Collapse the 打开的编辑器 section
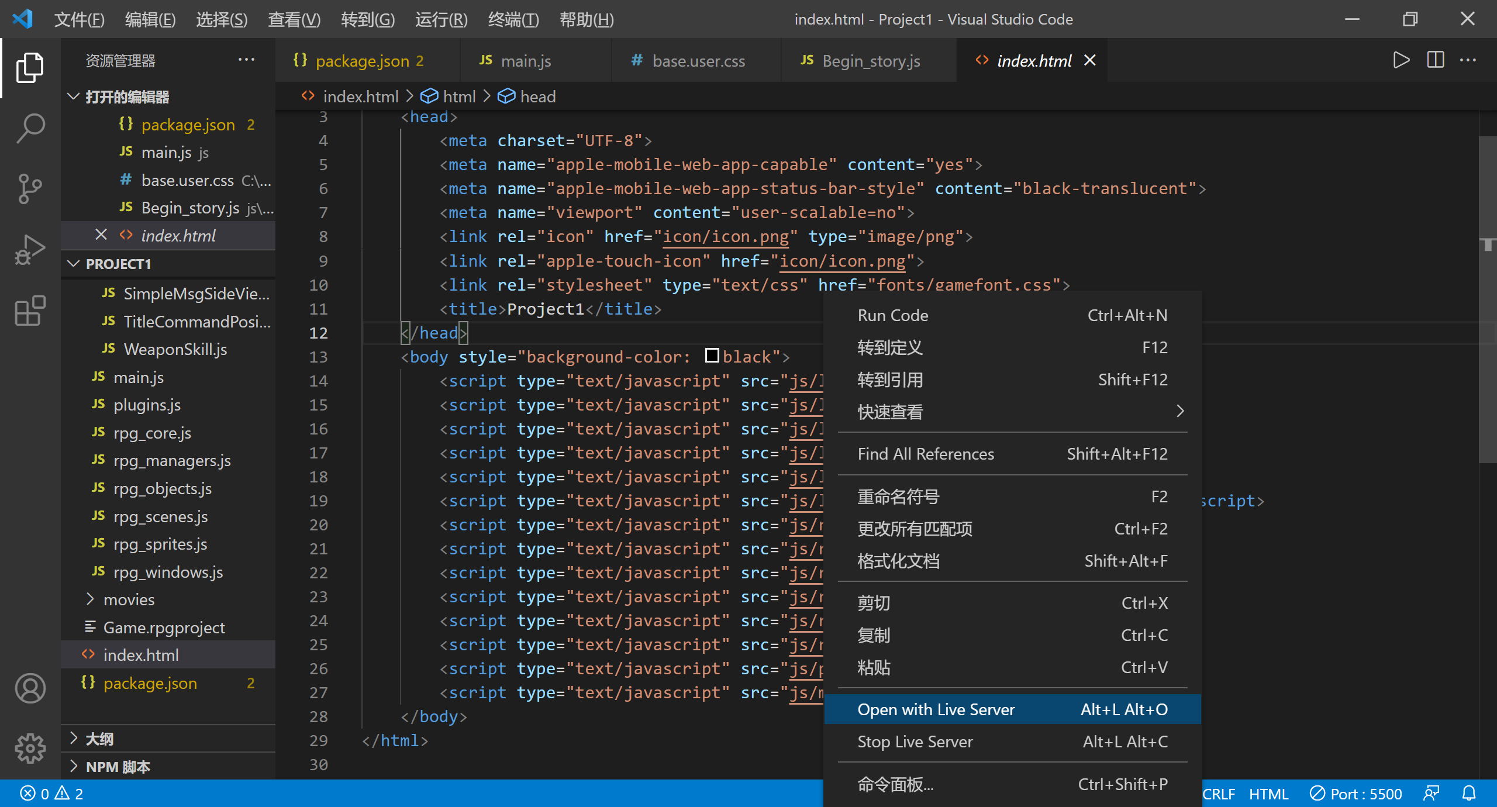This screenshot has width=1497, height=807. [168, 96]
